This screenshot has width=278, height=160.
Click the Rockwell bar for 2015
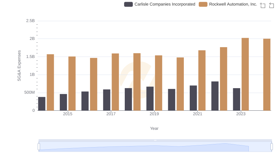72,84
